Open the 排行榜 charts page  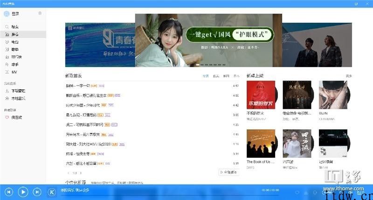[23, 57]
